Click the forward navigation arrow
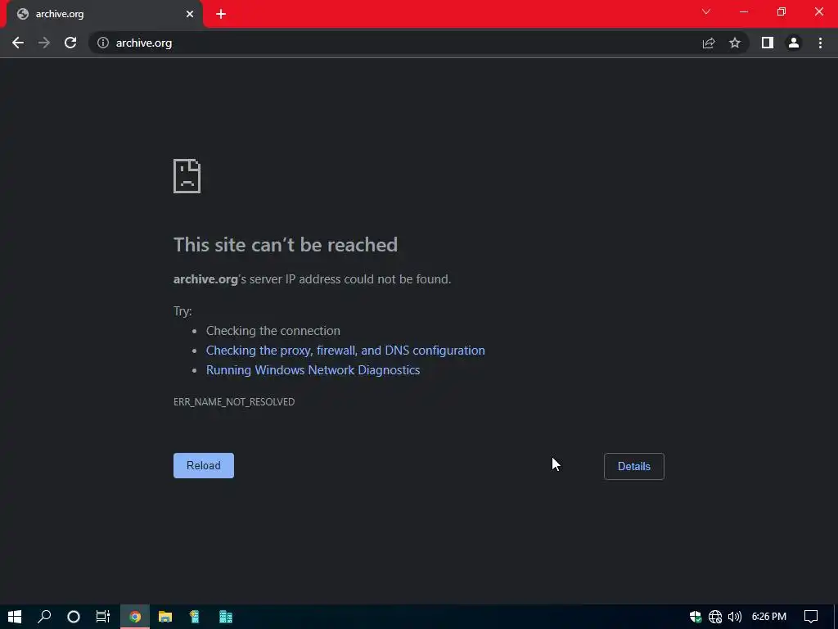Image resolution: width=838 pixels, height=629 pixels. pyautogui.click(x=44, y=43)
